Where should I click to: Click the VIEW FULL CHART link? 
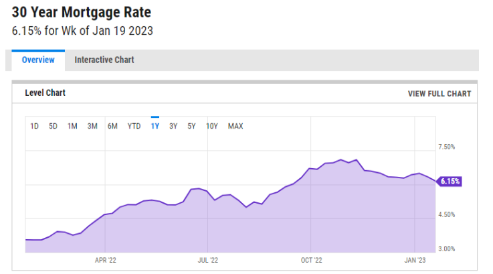(x=439, y=94)
